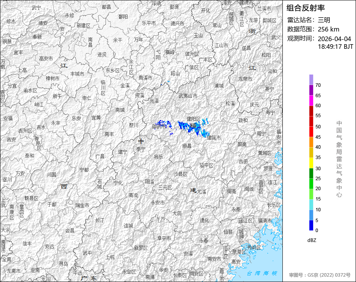The image size is (356, 282).
Task: Click the dark blue 0 dBZ legend band
Action: click(x=311, y=226)
